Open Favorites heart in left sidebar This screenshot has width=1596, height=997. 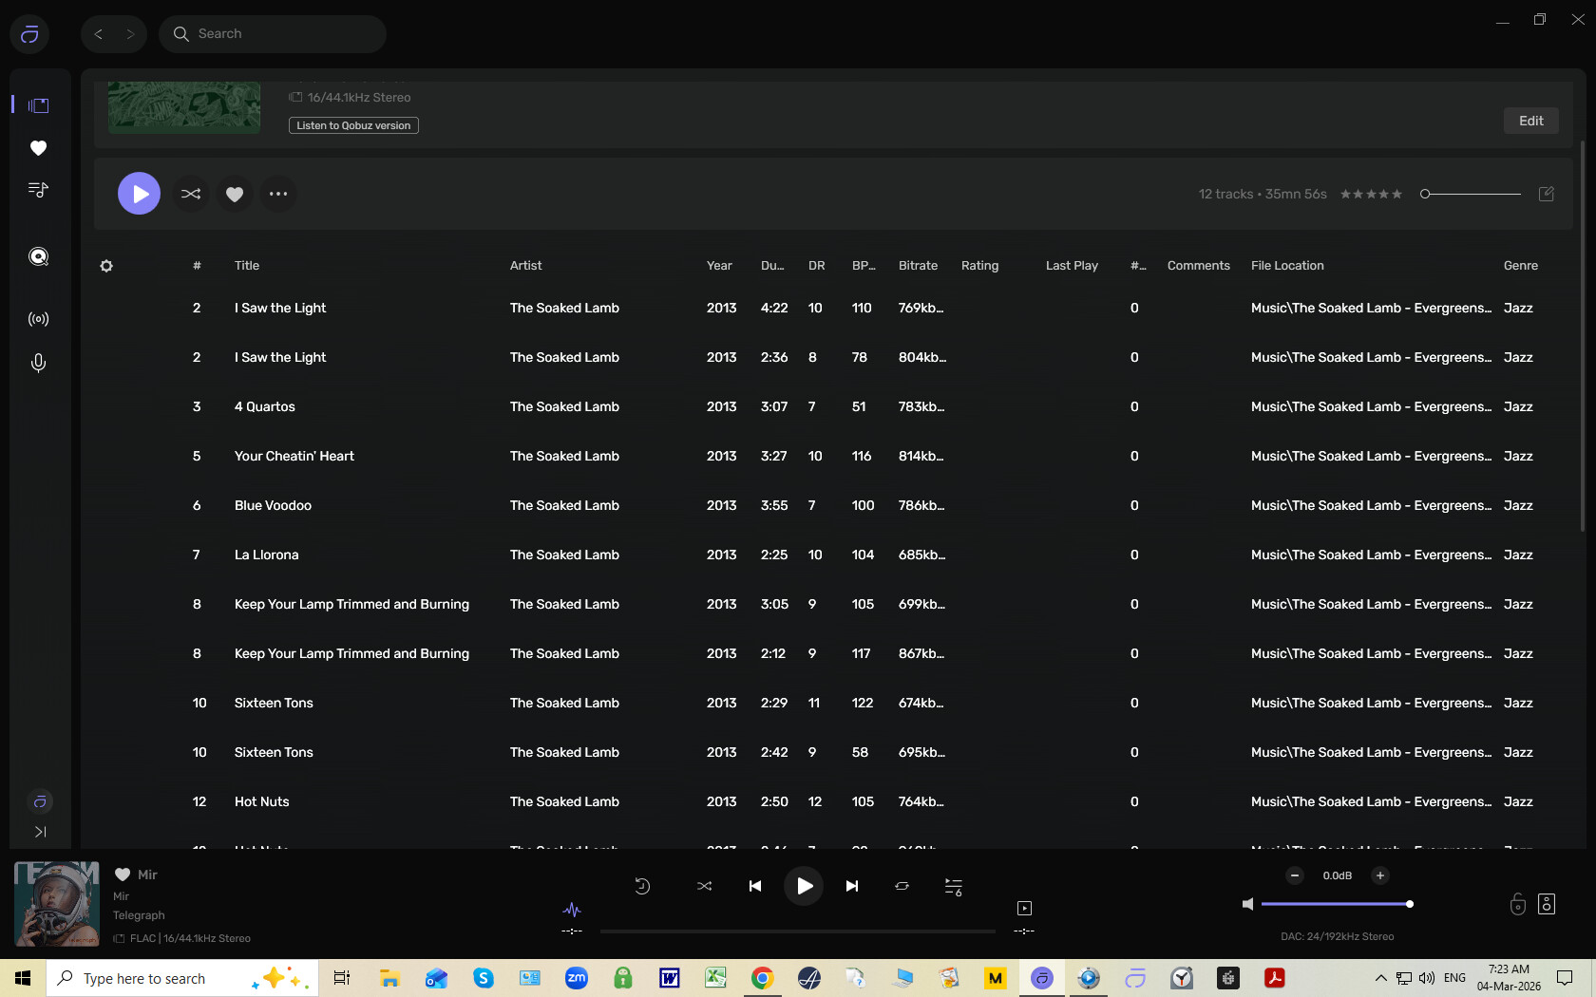click(x=38, y=148)
